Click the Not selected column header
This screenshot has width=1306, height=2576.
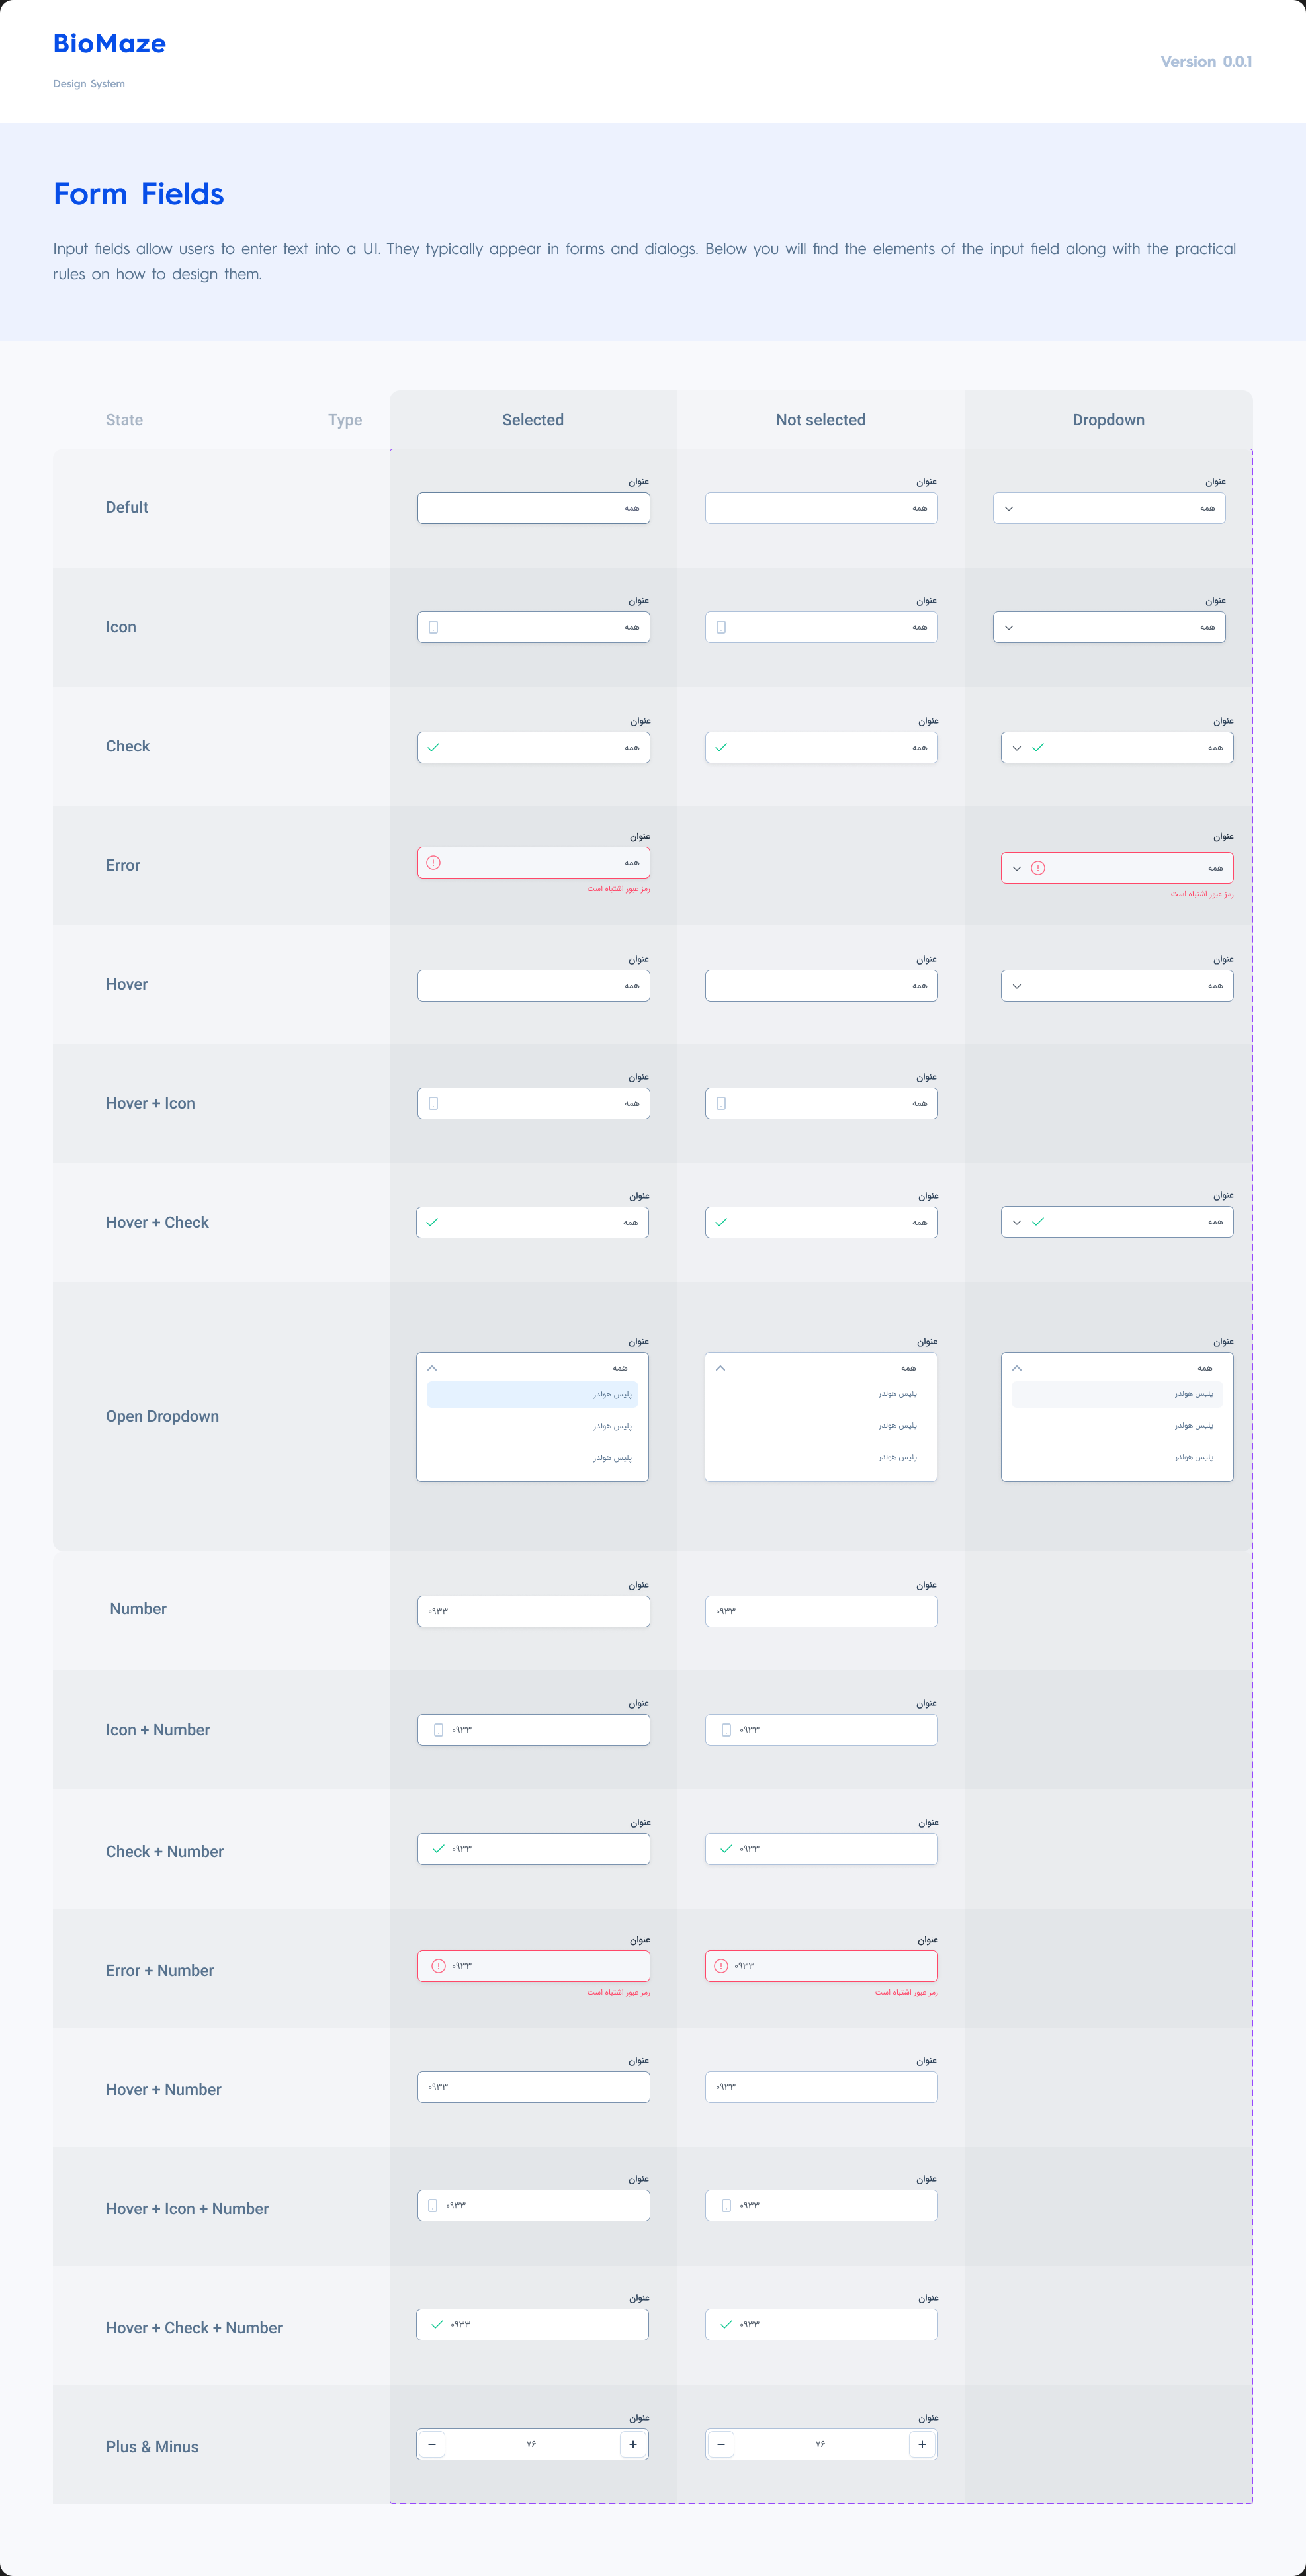821,420
